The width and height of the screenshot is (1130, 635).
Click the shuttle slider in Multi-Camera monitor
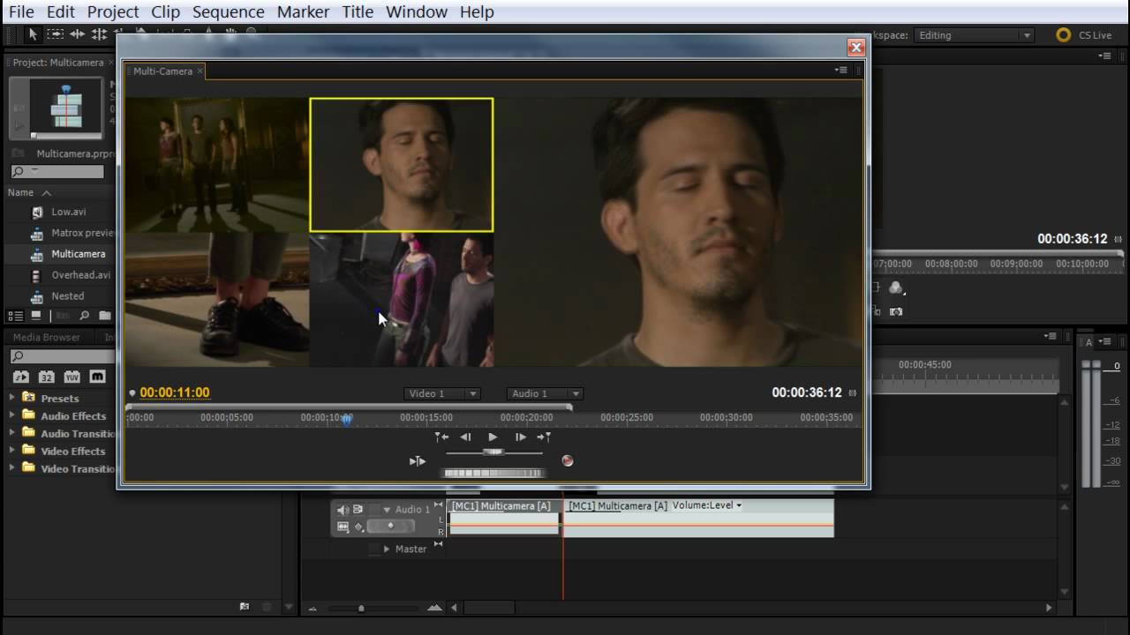[493, 452]
